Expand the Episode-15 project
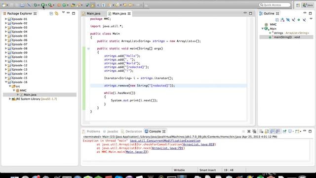Viewport: 316px width, 178px height. [x=6, y=78]
